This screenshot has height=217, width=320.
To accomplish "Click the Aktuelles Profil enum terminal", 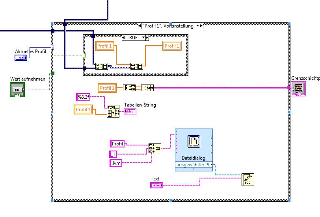I will [x=21, y=58].
